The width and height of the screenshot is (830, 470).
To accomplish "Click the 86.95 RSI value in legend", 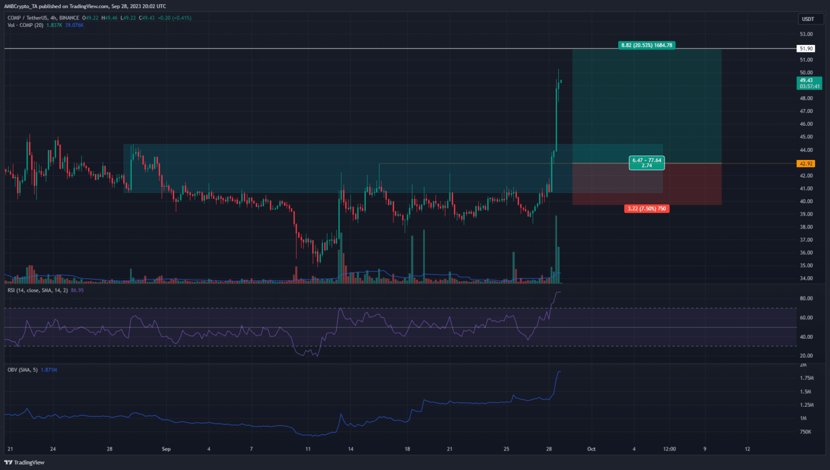I will 77,291.
